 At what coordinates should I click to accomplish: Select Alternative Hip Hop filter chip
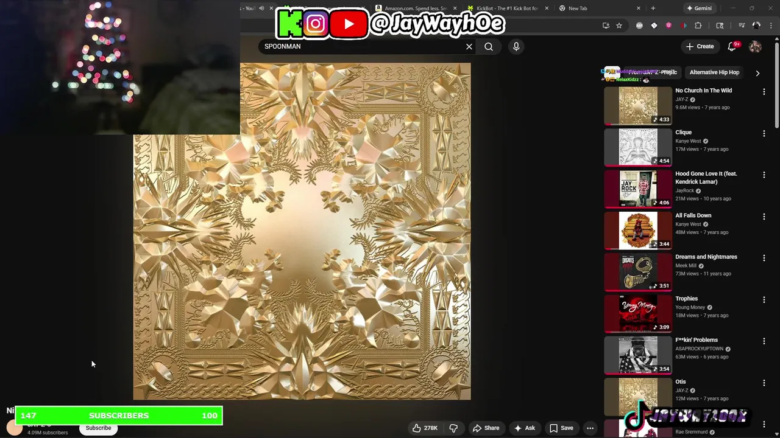[x=714, y=72]
